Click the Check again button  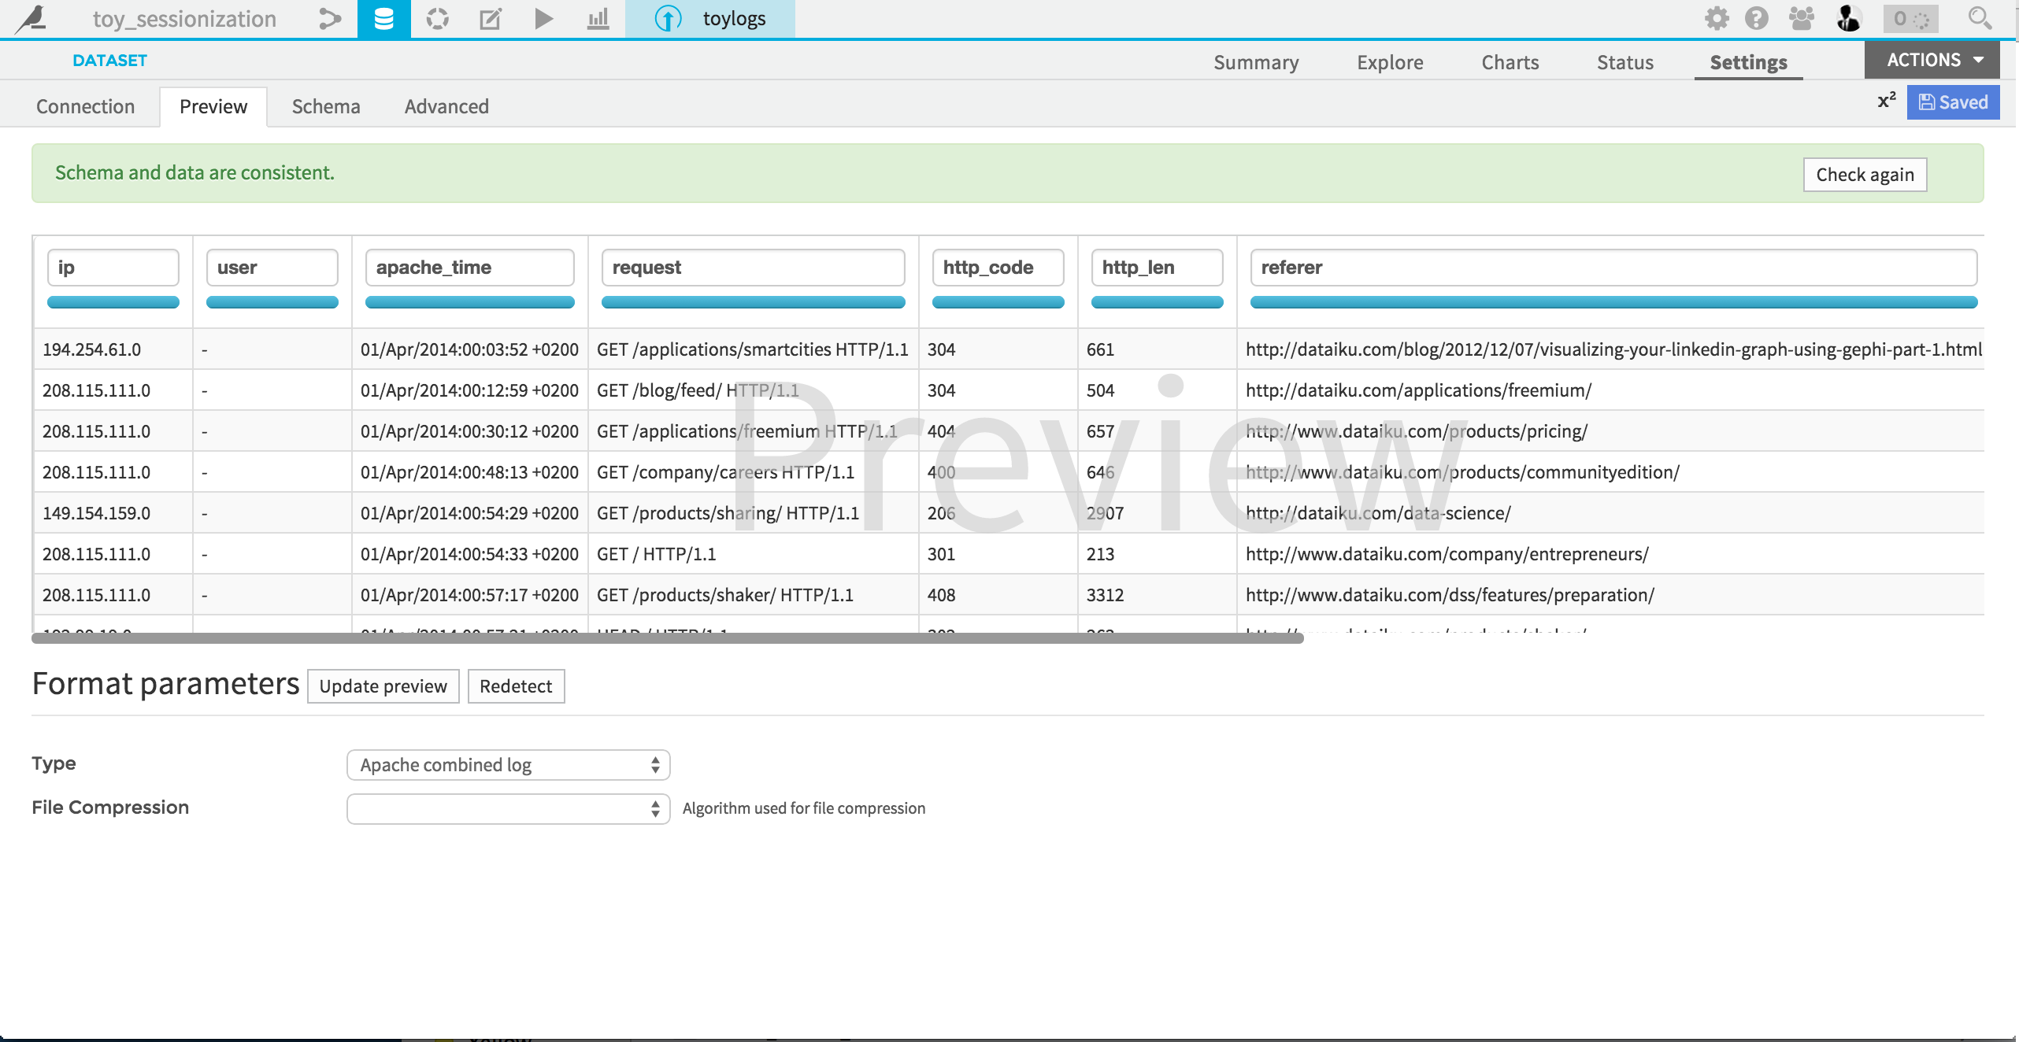click(x=1864, y=174)
